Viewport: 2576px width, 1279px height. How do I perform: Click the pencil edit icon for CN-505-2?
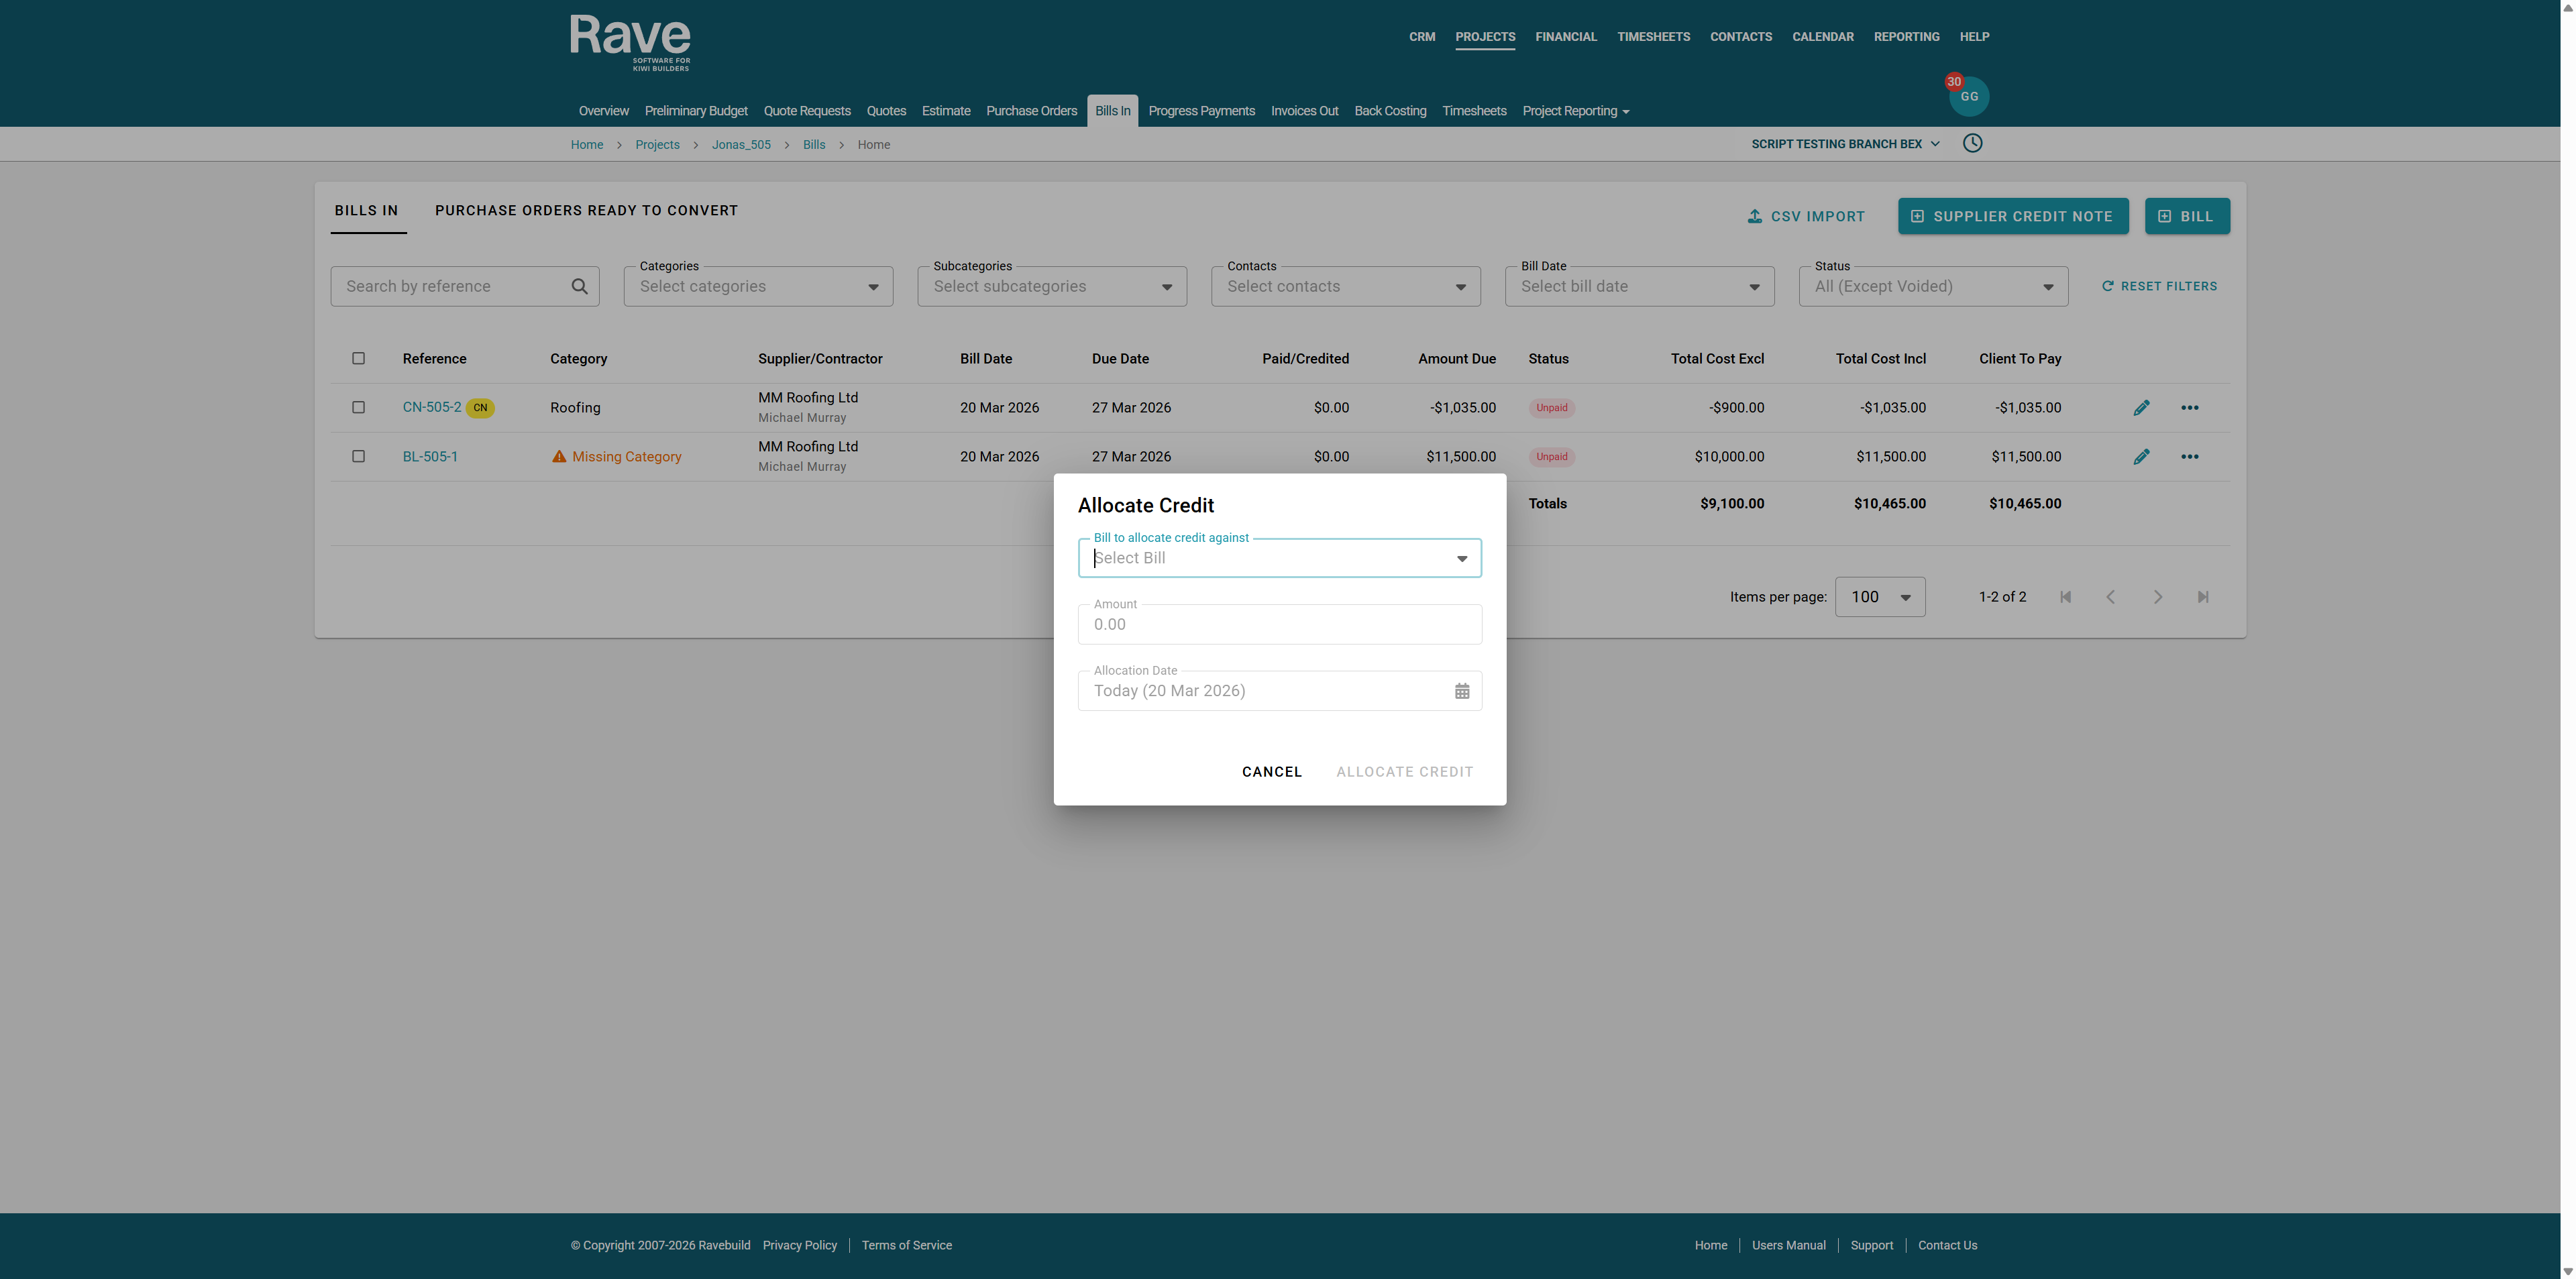coord(2141,407)
